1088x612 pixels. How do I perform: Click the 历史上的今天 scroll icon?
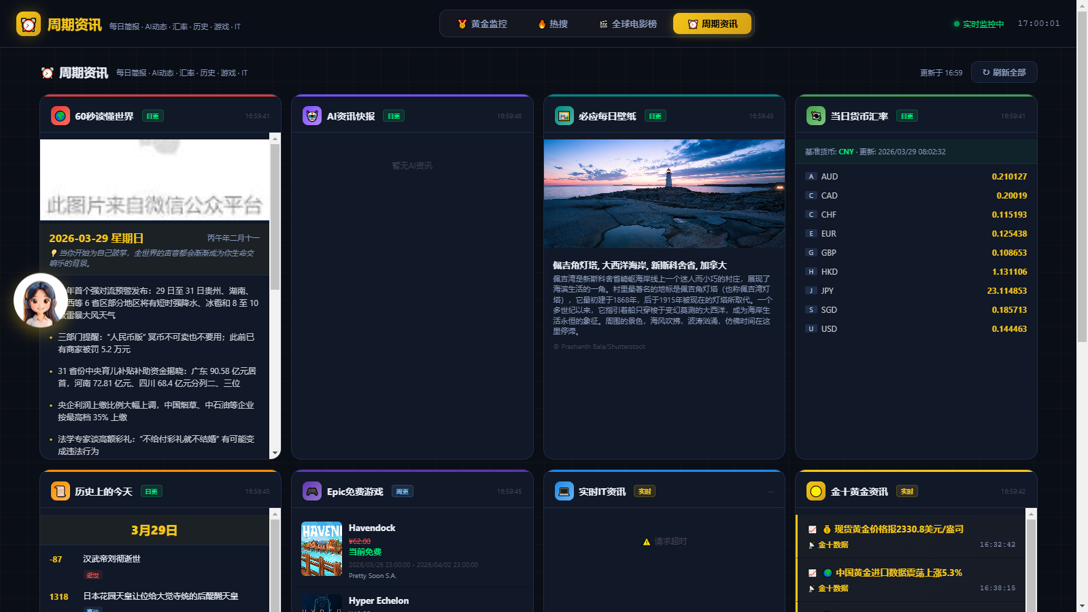point(61,491)
